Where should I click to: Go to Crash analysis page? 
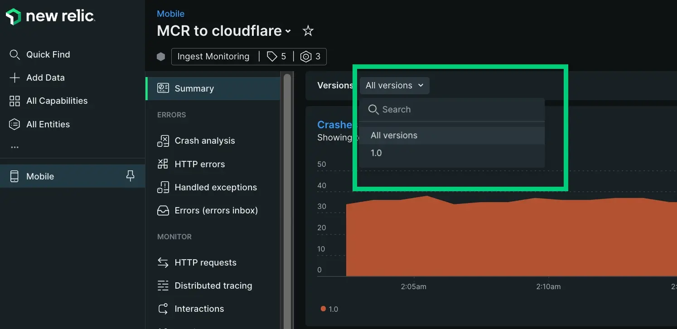[x=204, y=141]
